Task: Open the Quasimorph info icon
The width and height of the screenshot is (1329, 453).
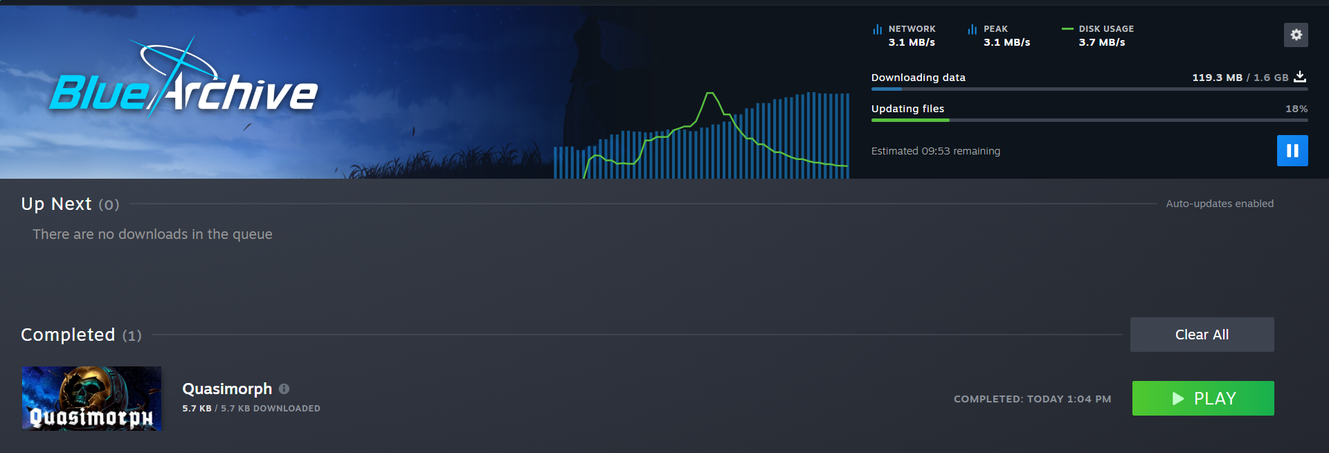Action: (284, 389)
